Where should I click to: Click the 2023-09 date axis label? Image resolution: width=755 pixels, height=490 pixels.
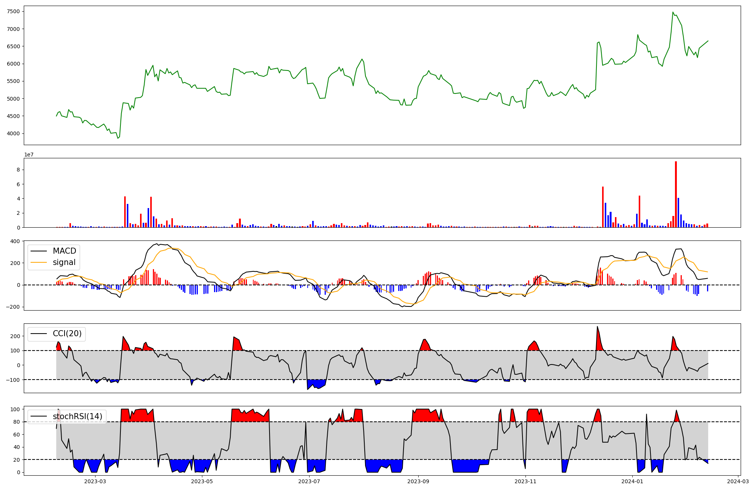[x=418, y=481]
